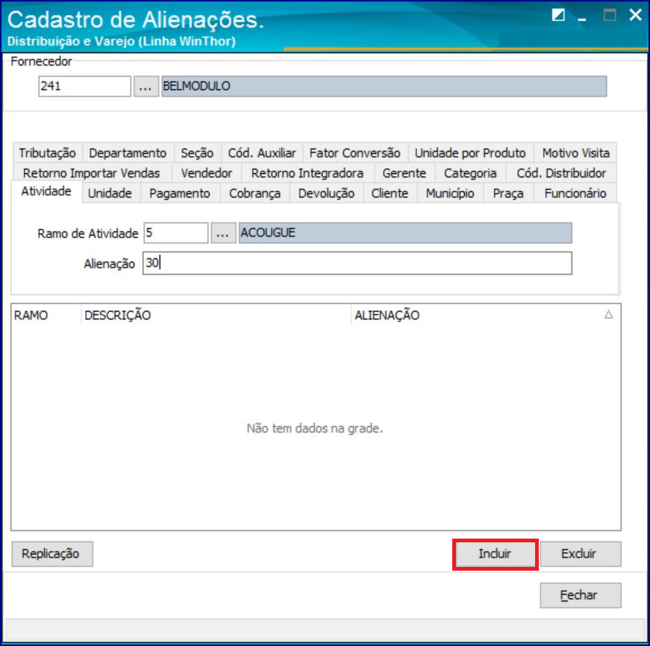The height and width of the screenshot is (646, 650).
Task: Sort grid by DESCRIÇÃO column header
Action: (x=216, y=316)
